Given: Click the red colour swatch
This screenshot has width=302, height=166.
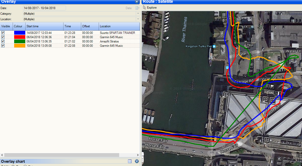Looking at the screenshot, I should (20, 37).
